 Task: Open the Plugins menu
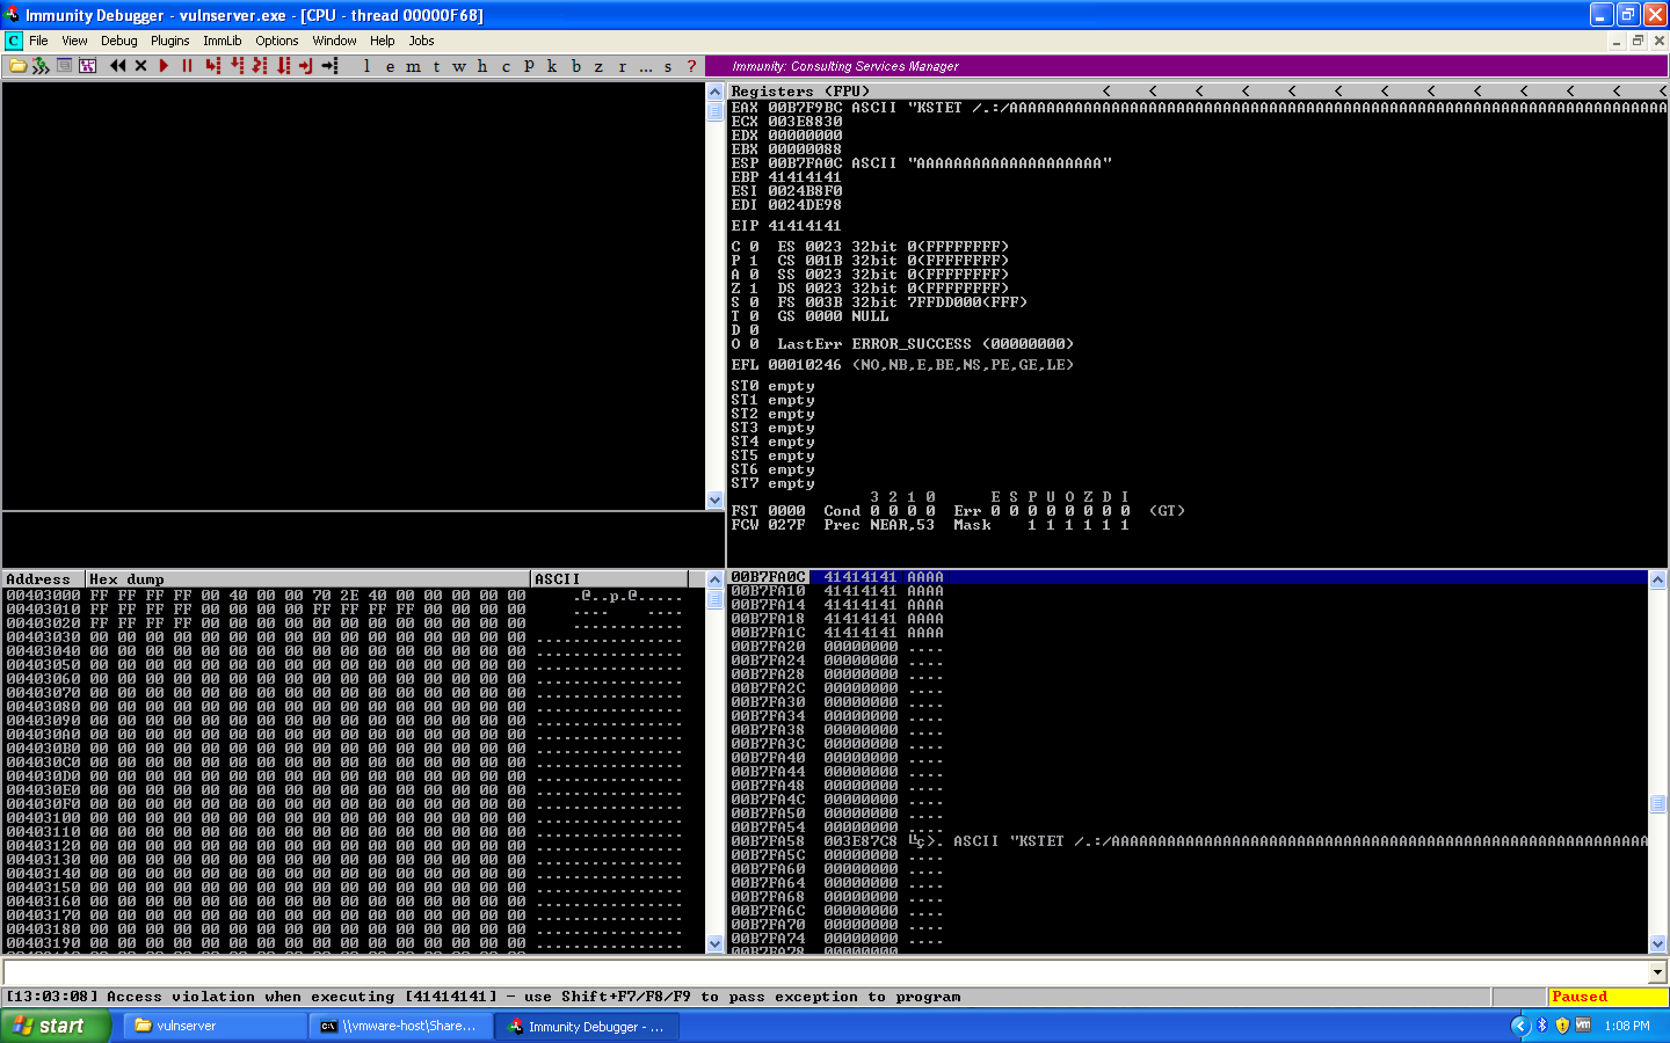(x=170, y=41)
